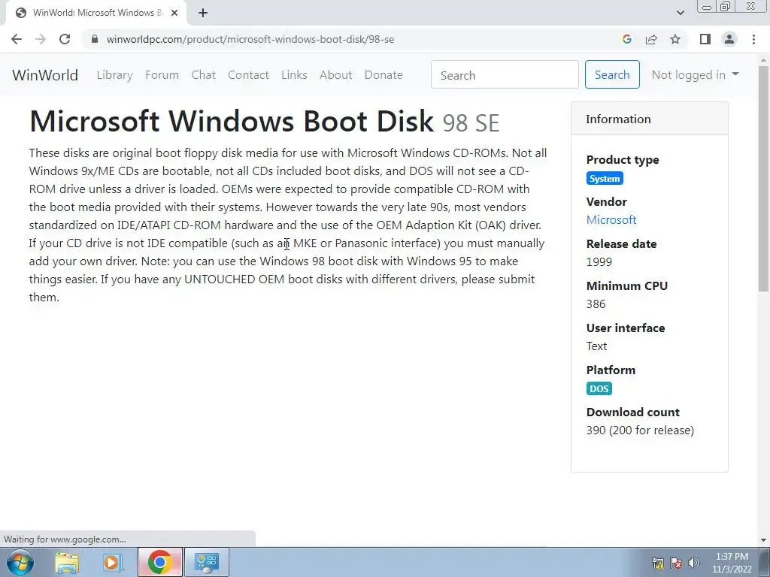Open the side panel icon in Chrome
The height and width of the screenshot is (577, 770).
click(705, 39)
